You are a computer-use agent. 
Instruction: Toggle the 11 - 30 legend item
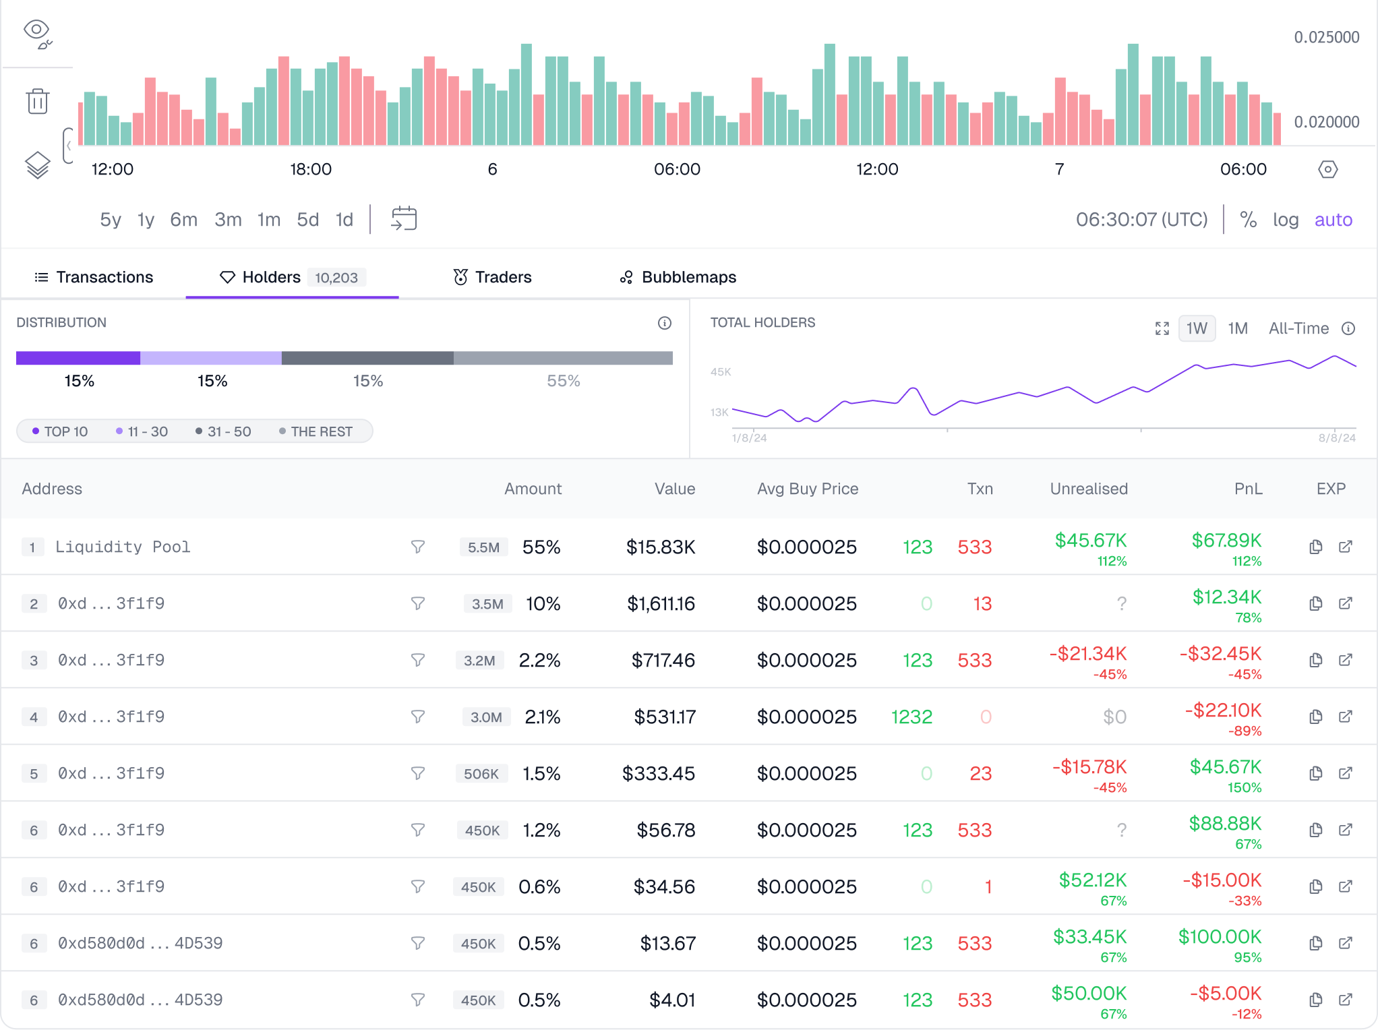coord(142,431)
